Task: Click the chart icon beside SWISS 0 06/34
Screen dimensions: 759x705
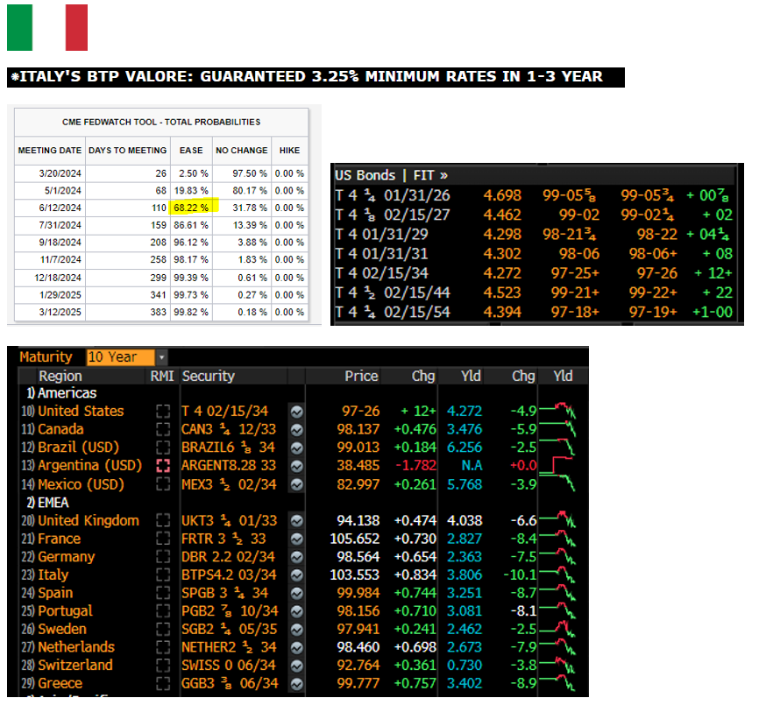Action: [x=297, y=666]
